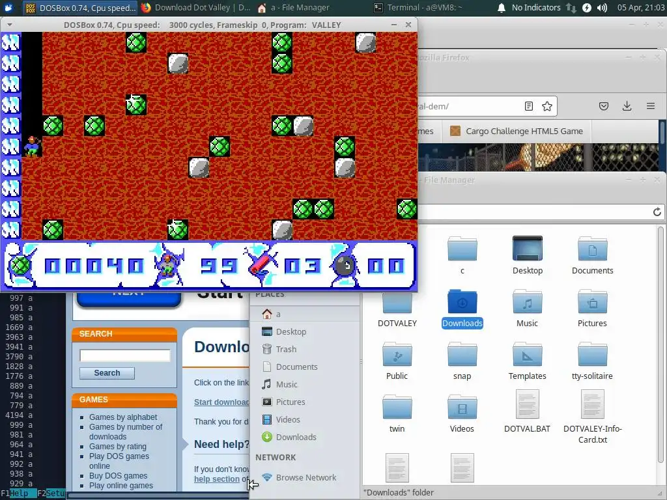This screenshot has width=667, height=500.
Task: Select Music in Places sidebar
Action: click(x=305, y=384)
